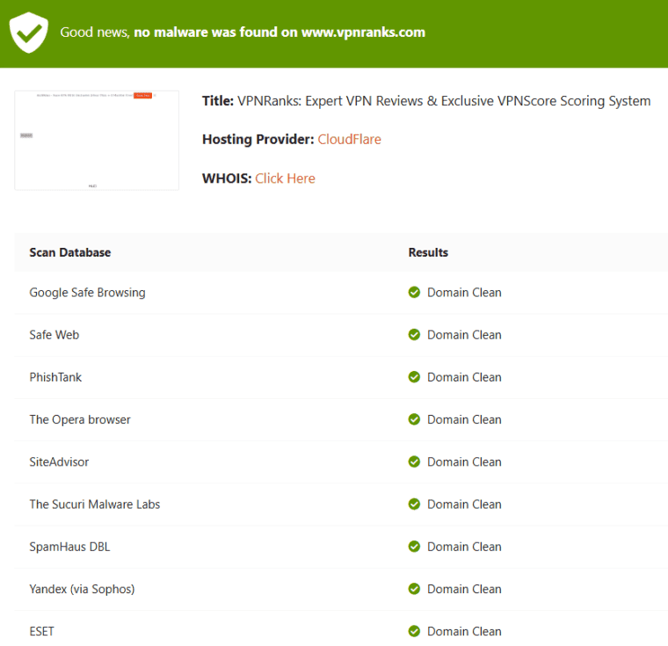
Task: Click the Results column header
Action: coord(428,252)
